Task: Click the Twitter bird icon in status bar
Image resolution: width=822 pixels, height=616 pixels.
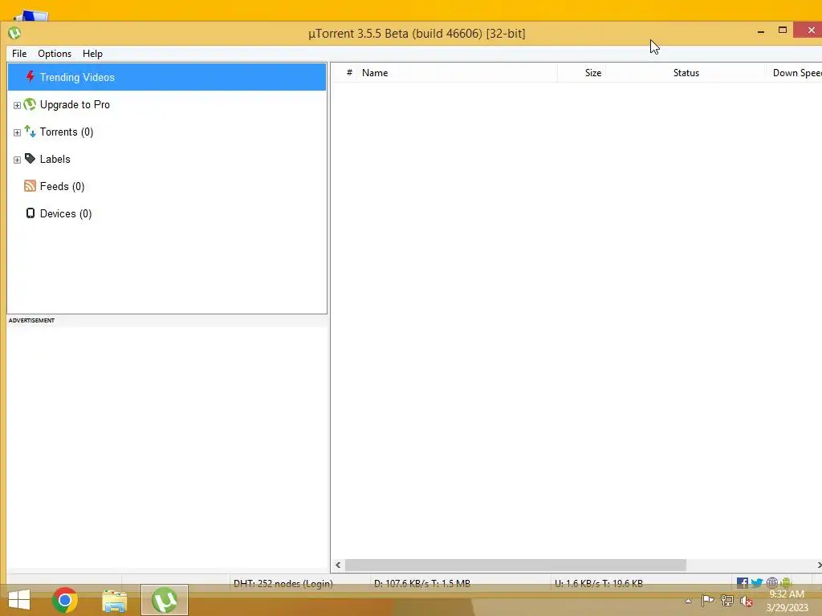Action: tap(756, 583)
